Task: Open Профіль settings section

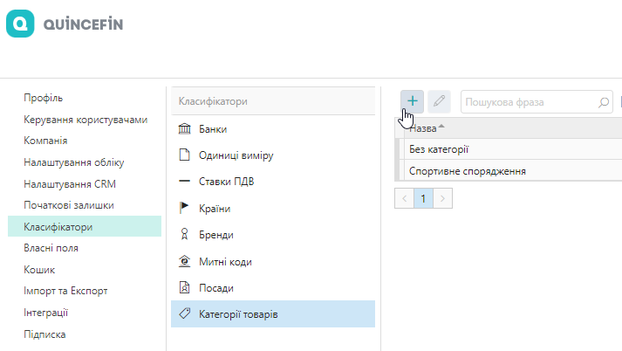Action: (44, 98)
